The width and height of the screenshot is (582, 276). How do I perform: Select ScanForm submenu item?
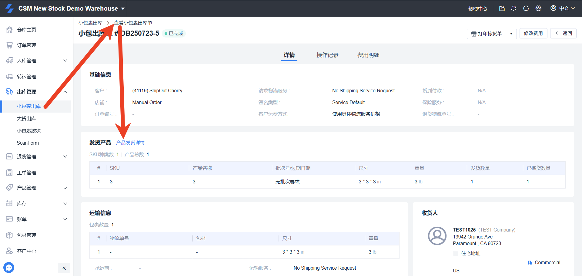(28, 143)
